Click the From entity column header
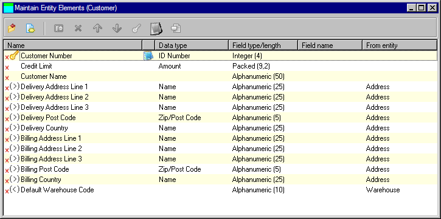This screenshot has width=441, height=219. pos(400,45)
